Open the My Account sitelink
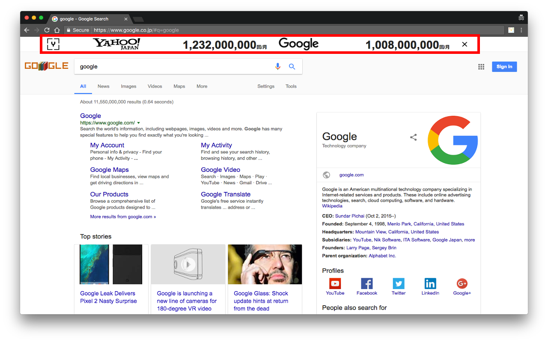Viewport: 548px width, 342px height. coord(107,145)
